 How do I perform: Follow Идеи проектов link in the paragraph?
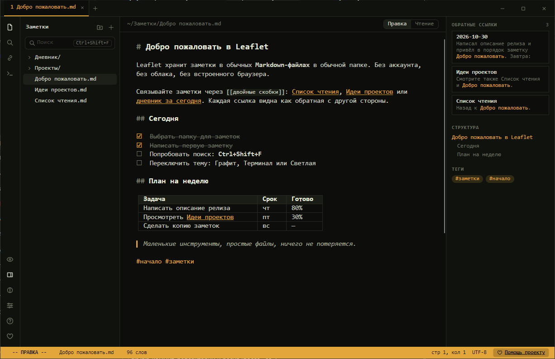(x=369, y=92)
